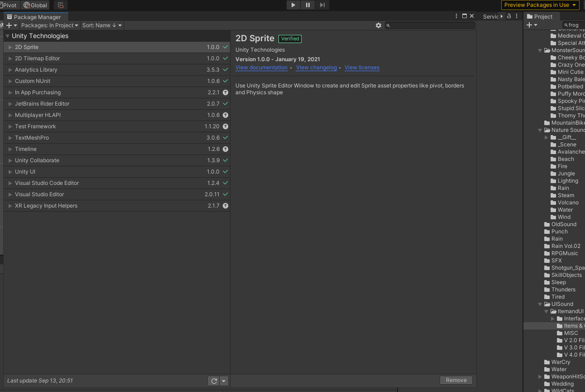Click the installed checkmark on the 2D Sprite row
The height and width of the screenshot is (392, 585).
click(x=225, y=47)
